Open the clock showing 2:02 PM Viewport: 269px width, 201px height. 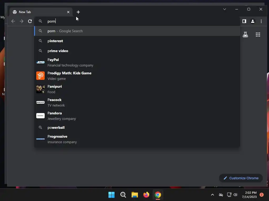249,195
